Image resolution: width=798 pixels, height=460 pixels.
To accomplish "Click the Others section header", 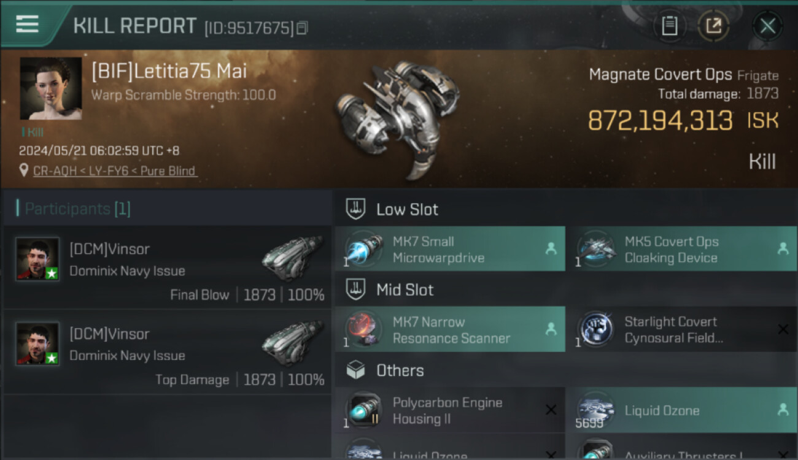I will point(400,370).
